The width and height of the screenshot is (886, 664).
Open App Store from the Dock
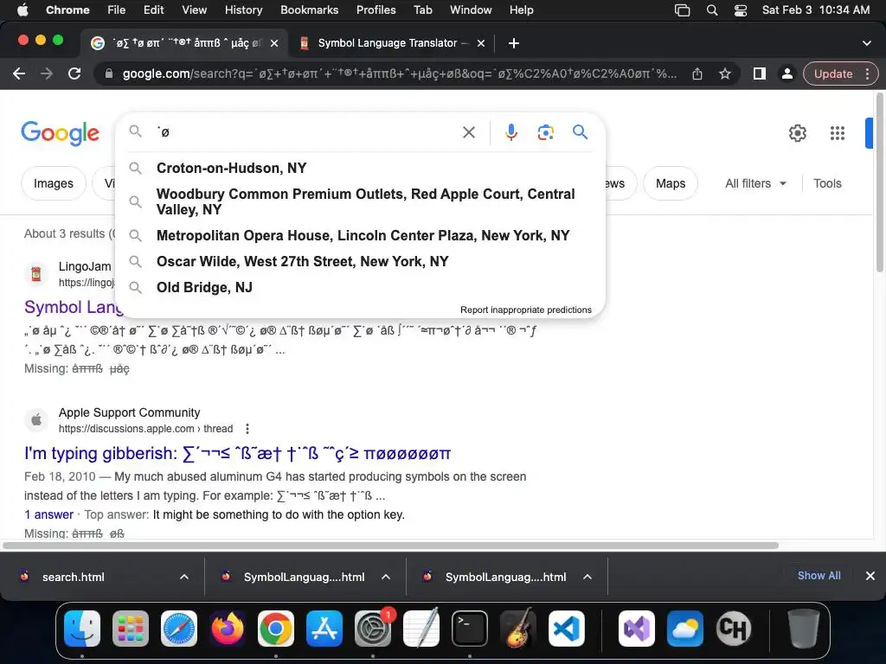coord(324,629)
